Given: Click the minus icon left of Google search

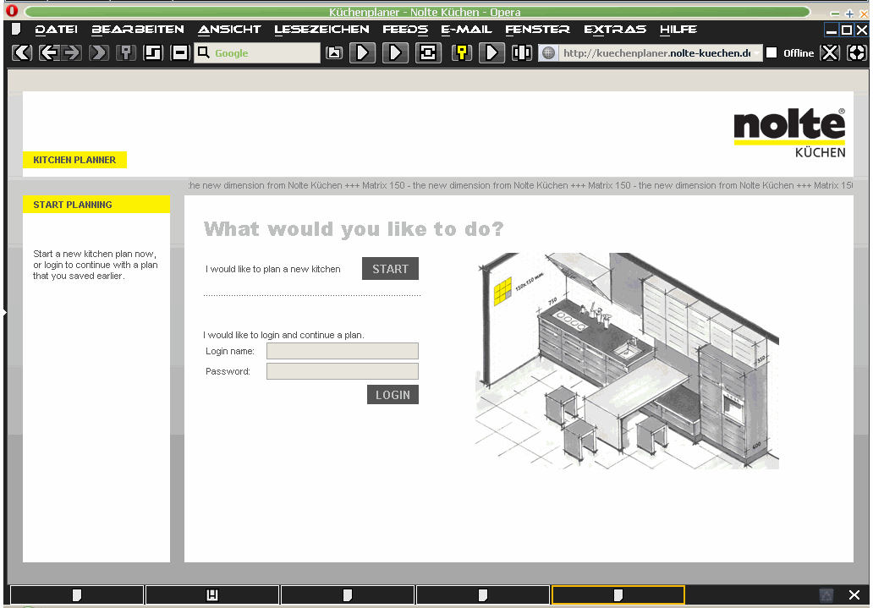Looking at the screenshot, I should (x=179, y=53).
